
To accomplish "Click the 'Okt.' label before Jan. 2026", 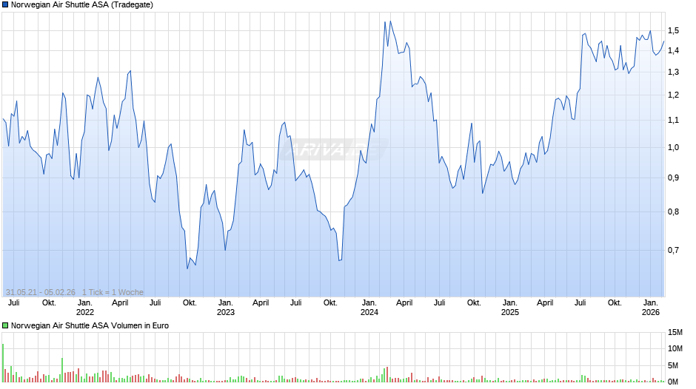I will (x=615, y=303).
